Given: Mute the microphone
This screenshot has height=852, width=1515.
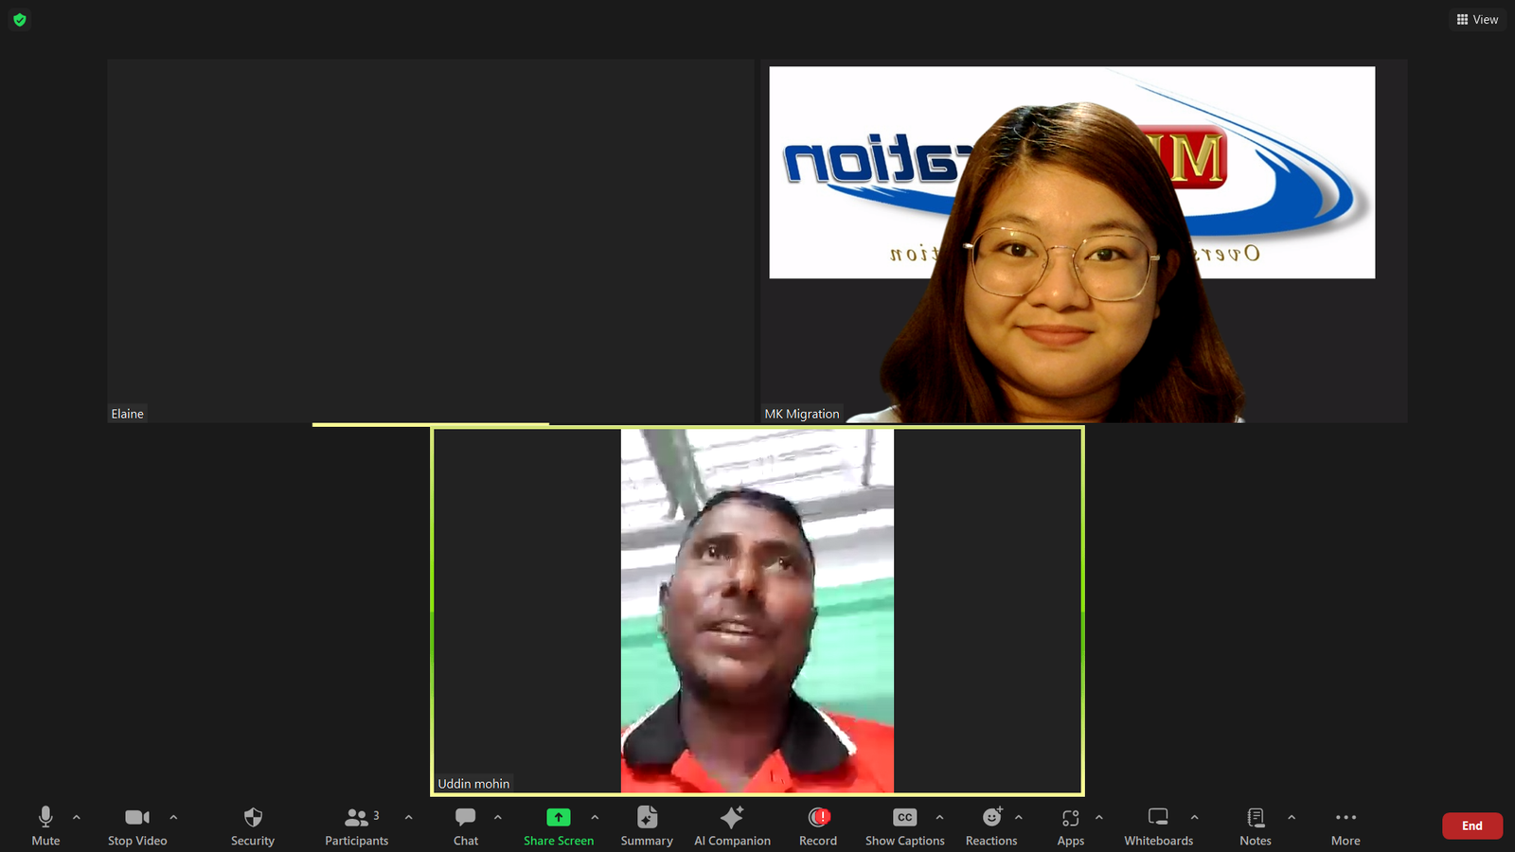Looking at the screenshot, I should pos(45,825).
